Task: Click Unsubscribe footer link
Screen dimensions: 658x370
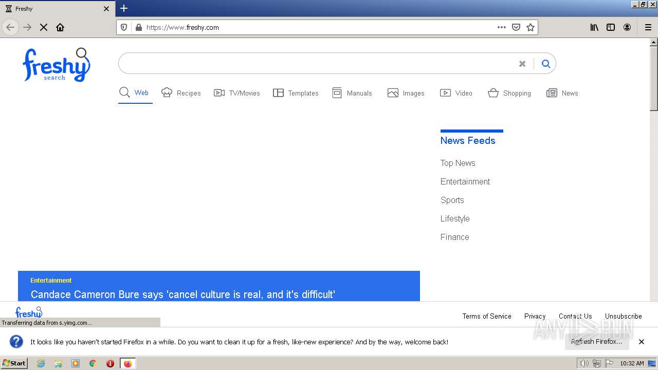Action: point(623,316)
